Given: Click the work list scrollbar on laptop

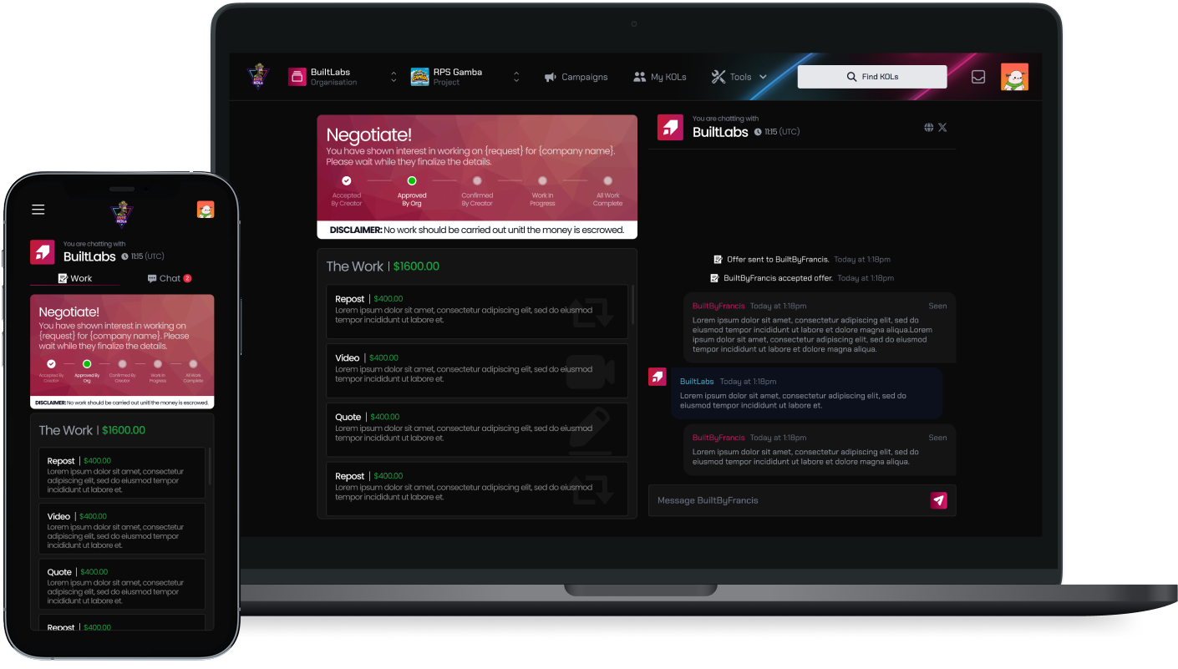Looking at the screenshot, I should point(632,304).
